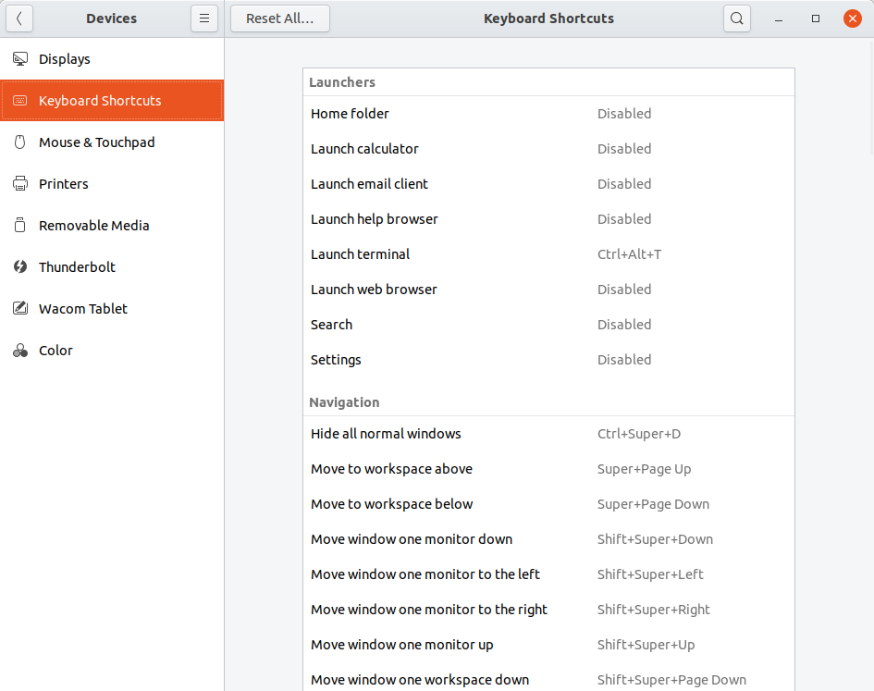The width and height of the screenshot is (874, 691).
Task: Open the Color settings panel
Action: (x=55, y=351)
